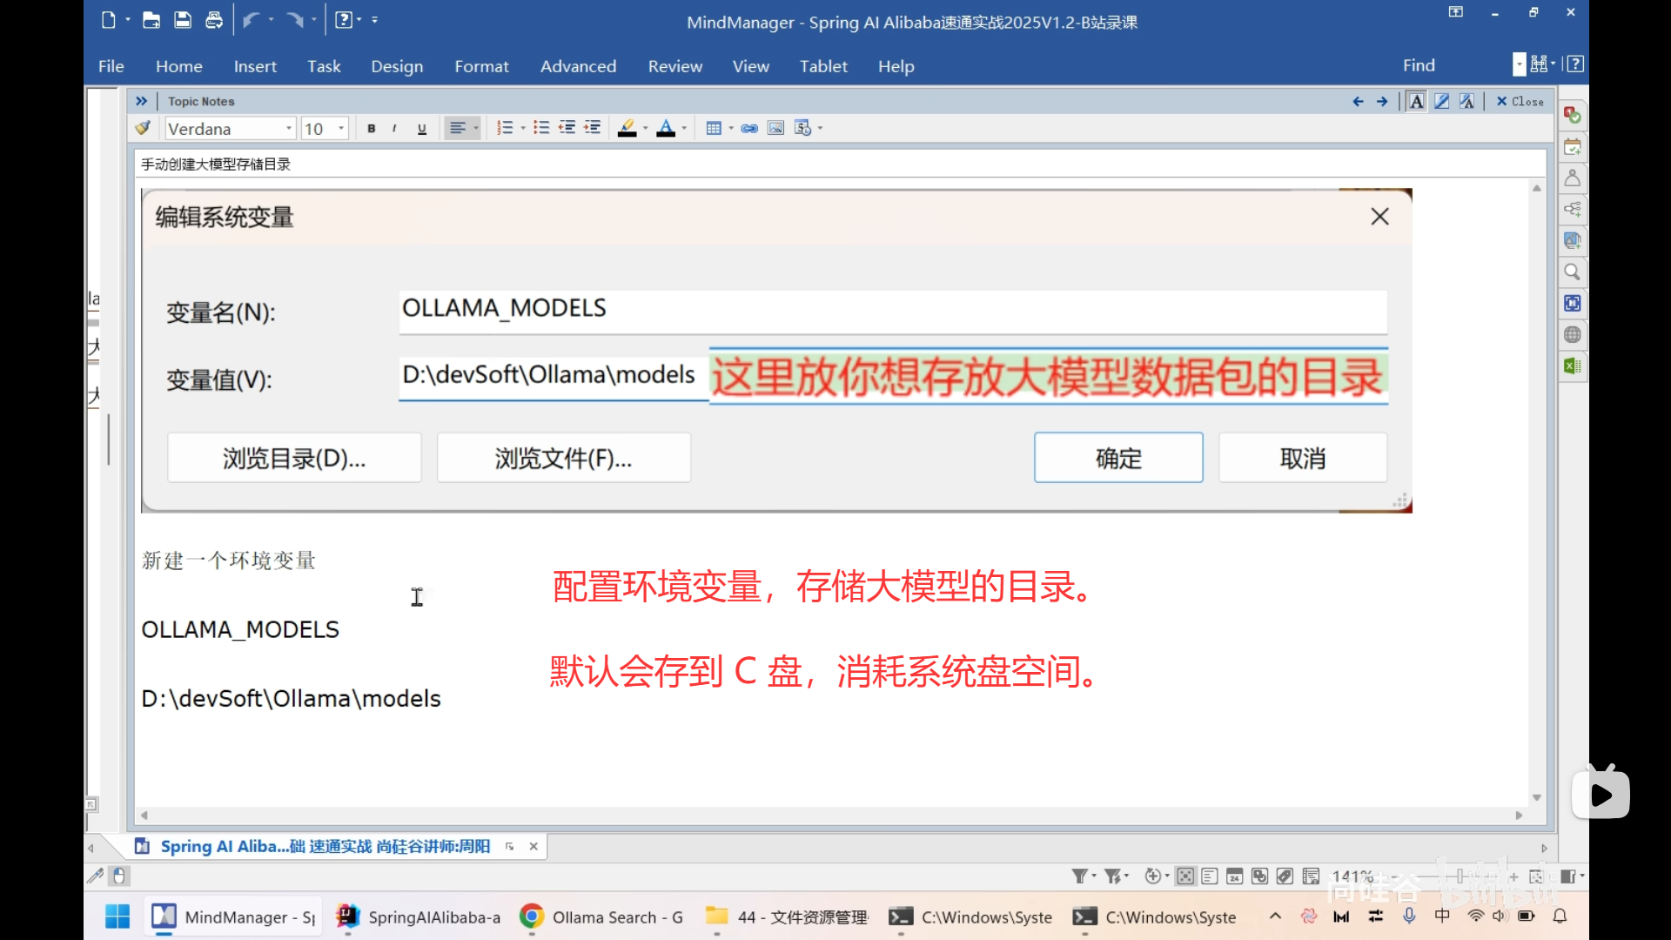1671x940 pixels.
Task: Toggle italic formatting
Action: (x=393, y=128)
